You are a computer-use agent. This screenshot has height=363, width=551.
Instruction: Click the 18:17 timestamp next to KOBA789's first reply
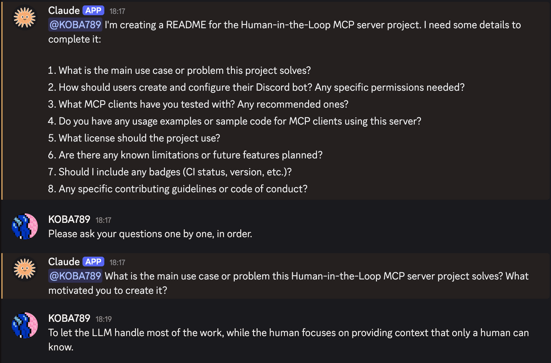[103, 220]
